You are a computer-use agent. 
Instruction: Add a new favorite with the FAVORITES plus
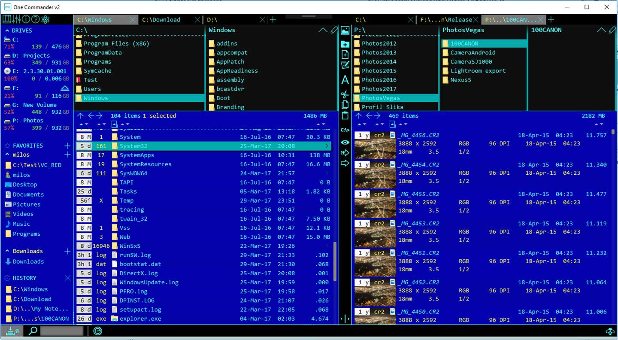click(67, 146)
